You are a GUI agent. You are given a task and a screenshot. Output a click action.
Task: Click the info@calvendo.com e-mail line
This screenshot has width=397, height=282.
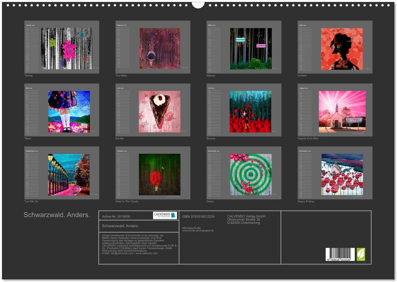[x=130, y=253]
